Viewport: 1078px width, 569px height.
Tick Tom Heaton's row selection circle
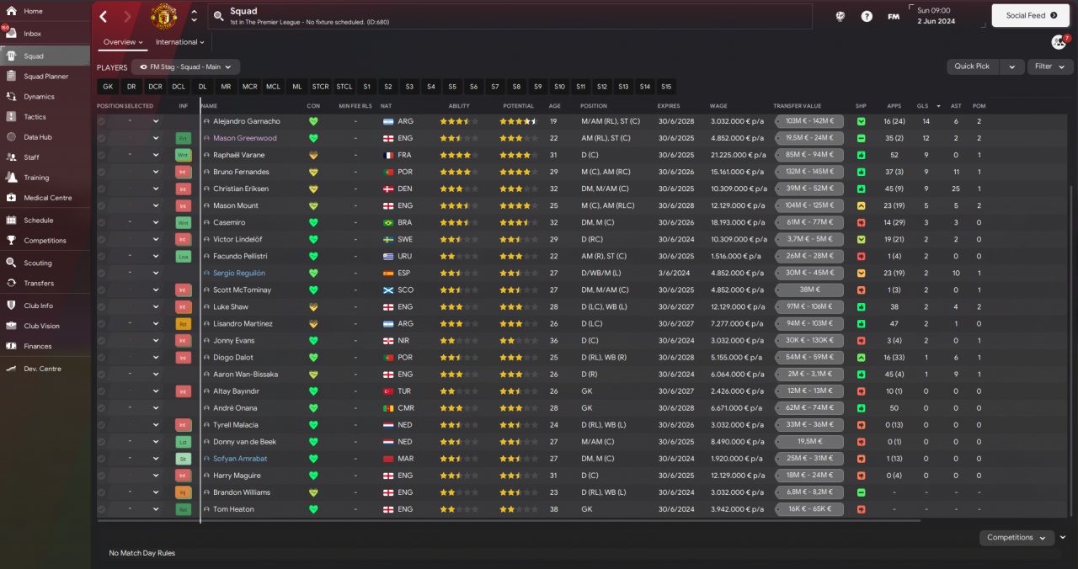pyautogui.click(x=102, y=509)
